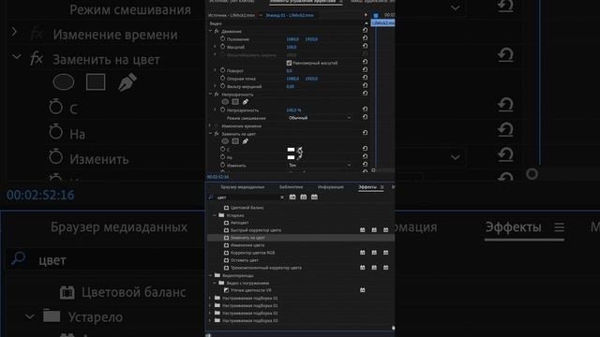
Task: Select Трехкомпонентный корректор цвета effect
Action: tap(266, 268)
